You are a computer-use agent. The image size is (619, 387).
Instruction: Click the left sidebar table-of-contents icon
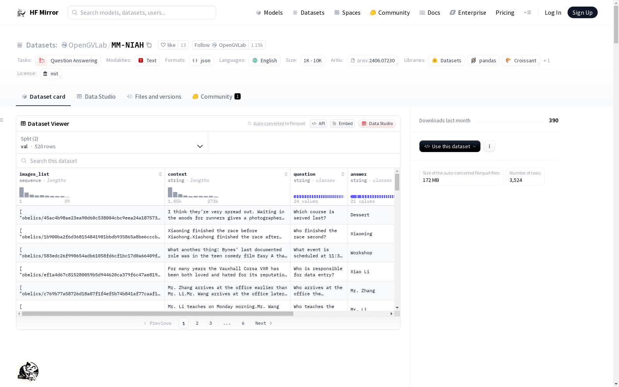coord(2,120)
